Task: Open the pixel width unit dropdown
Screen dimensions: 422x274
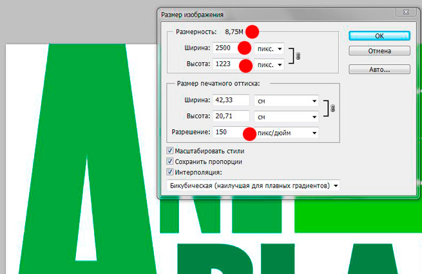Action: point(269,48)
